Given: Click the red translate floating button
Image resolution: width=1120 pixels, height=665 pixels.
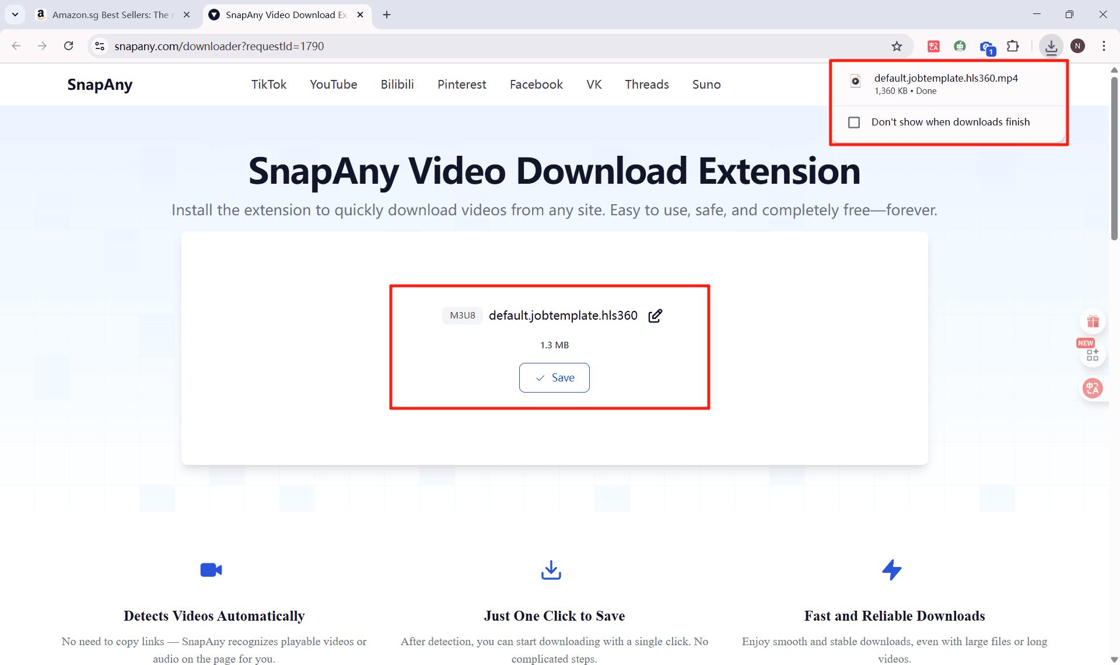Looking at the screenshot, I should point(1093,388).
